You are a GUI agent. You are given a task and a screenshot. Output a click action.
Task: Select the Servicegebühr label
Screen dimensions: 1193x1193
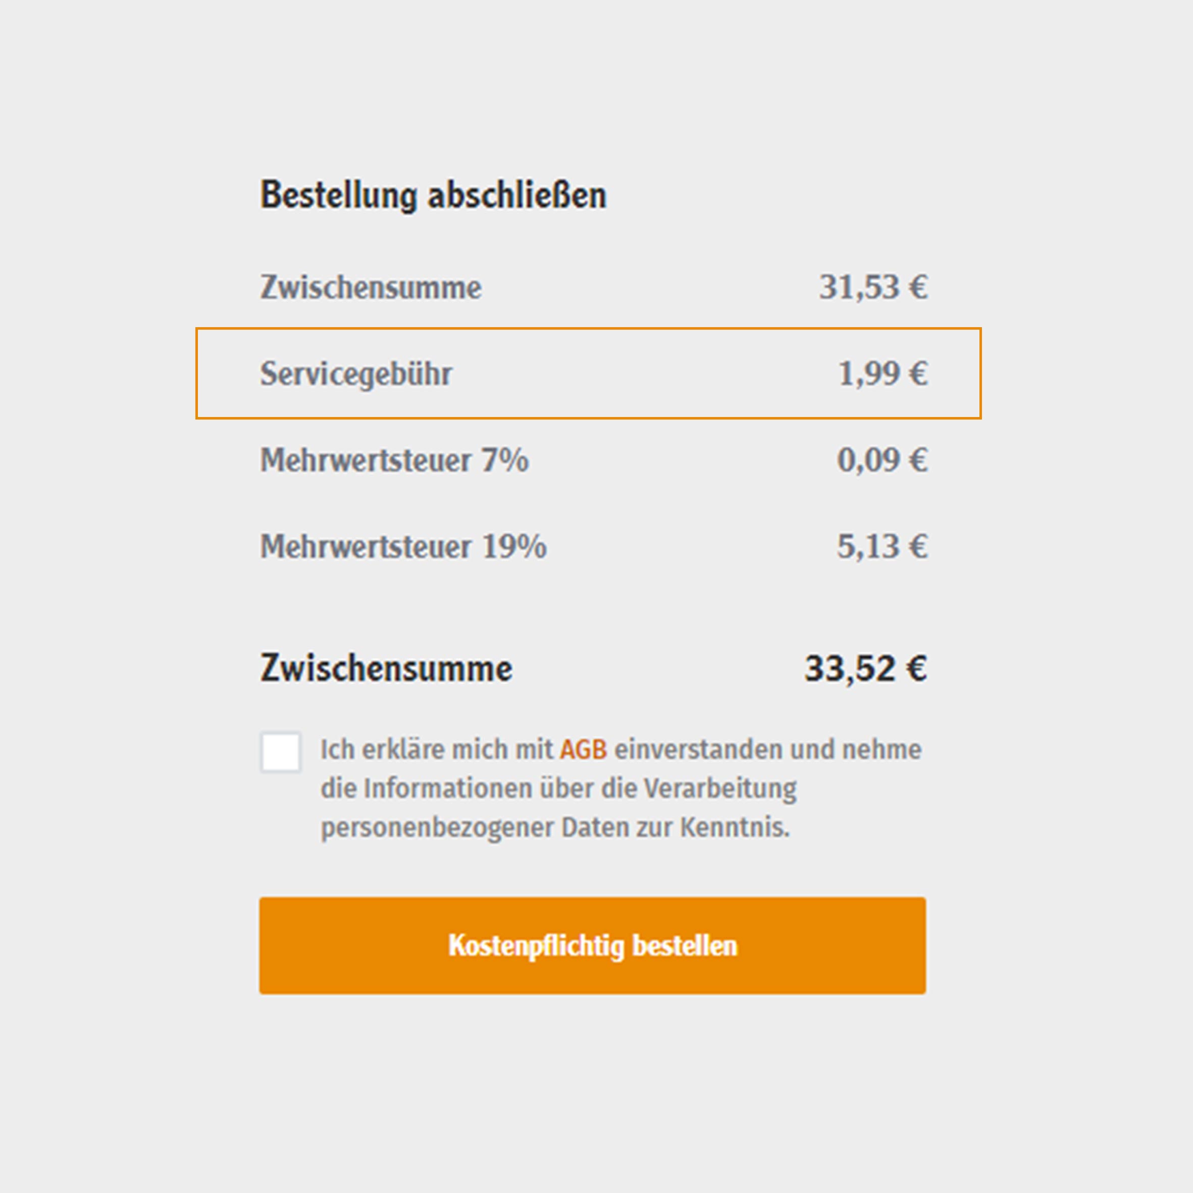[356, 374]
